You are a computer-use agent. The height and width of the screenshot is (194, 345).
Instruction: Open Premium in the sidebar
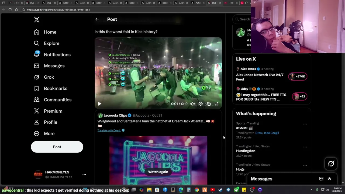point(48,111)
